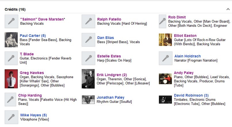Open the Jonathan Paley artist link
The height and width of the screenshot is (127, 232).
click(x=110, y=97)
